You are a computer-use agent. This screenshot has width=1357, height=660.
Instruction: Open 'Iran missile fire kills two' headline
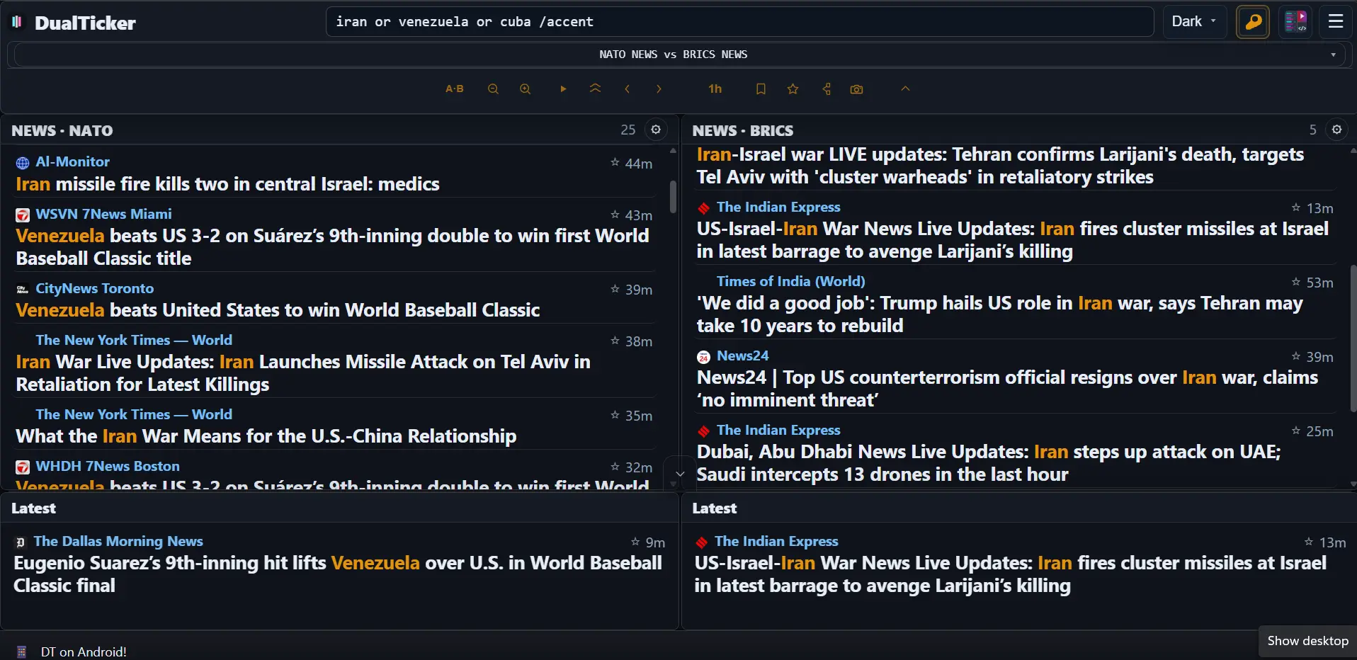click(x=227, y=184)
